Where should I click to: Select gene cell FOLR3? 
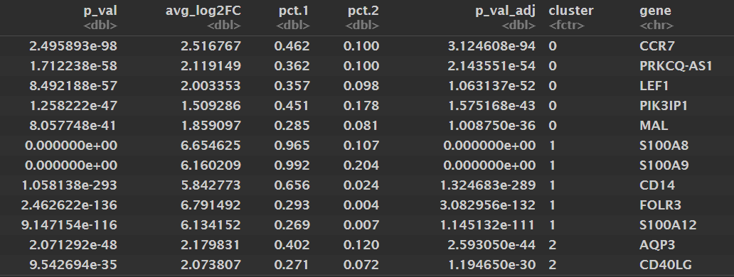(x=660, y=205)
